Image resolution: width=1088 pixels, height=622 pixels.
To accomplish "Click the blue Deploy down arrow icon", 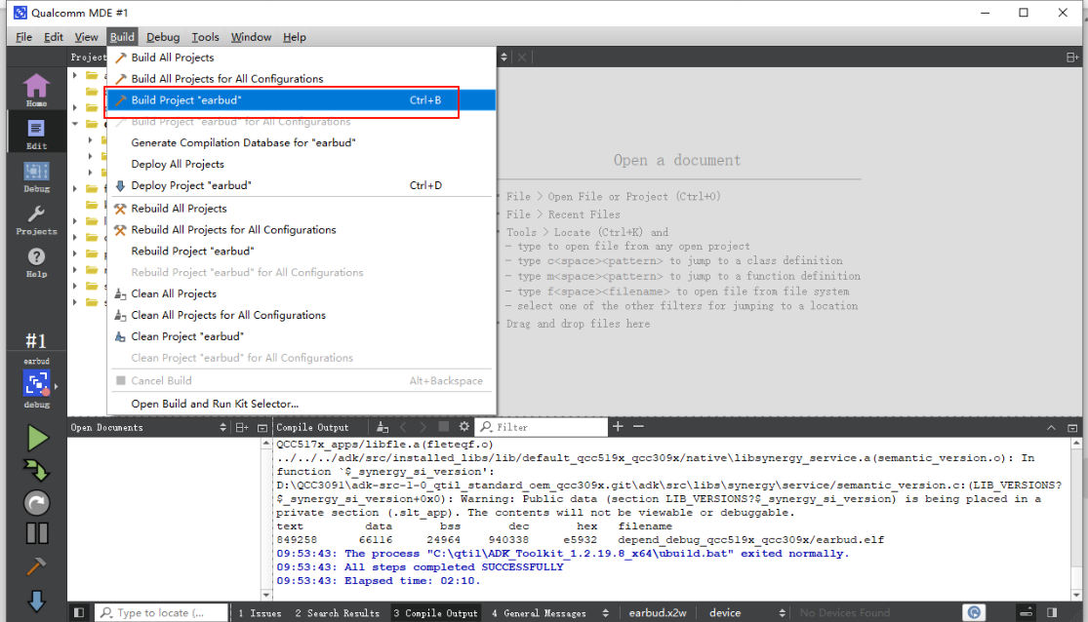I will [x=37, y=601].
